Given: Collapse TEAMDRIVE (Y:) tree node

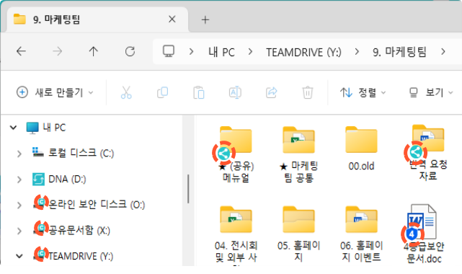Looking at the screenshot, I should click(19, 256).
